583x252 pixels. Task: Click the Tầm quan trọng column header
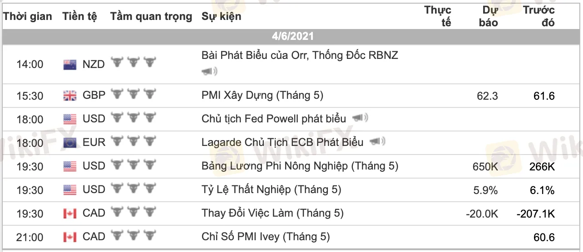151,17
